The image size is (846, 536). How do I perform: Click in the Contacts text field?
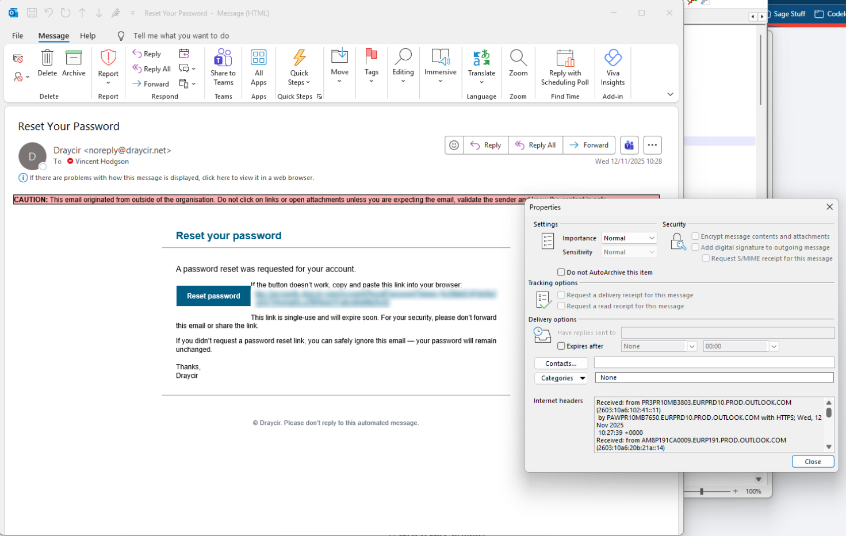[714, 362]
